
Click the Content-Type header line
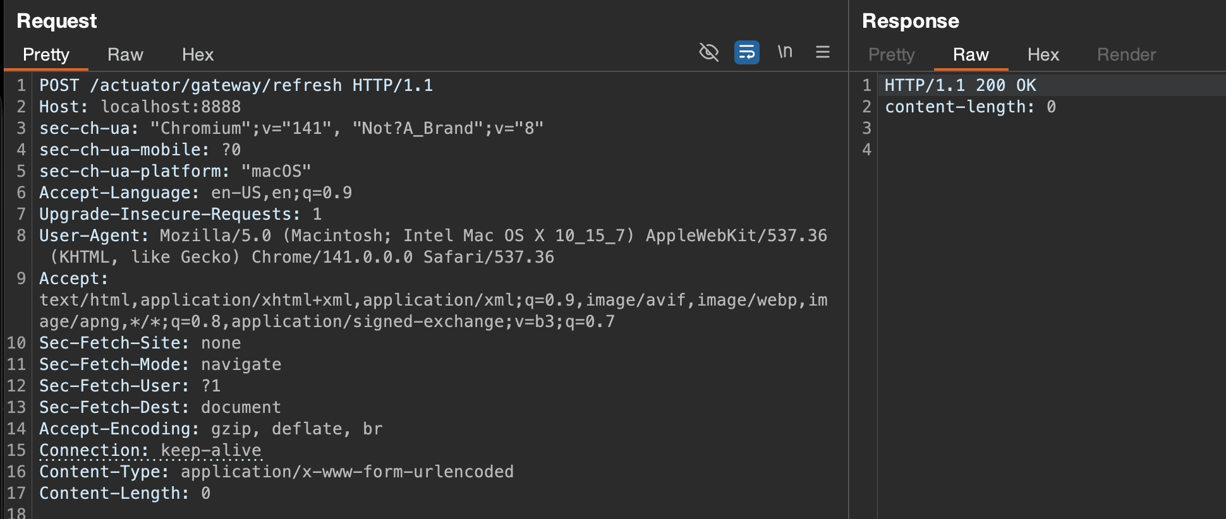coord(276,472)
